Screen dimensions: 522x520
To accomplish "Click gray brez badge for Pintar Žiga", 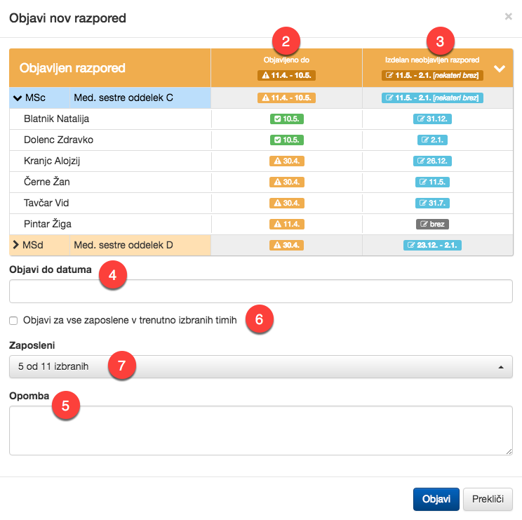I will point(432,225).
